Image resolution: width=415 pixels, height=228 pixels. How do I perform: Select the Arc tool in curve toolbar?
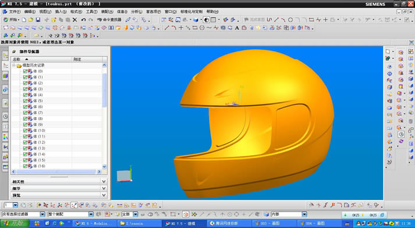coord(173,27)
